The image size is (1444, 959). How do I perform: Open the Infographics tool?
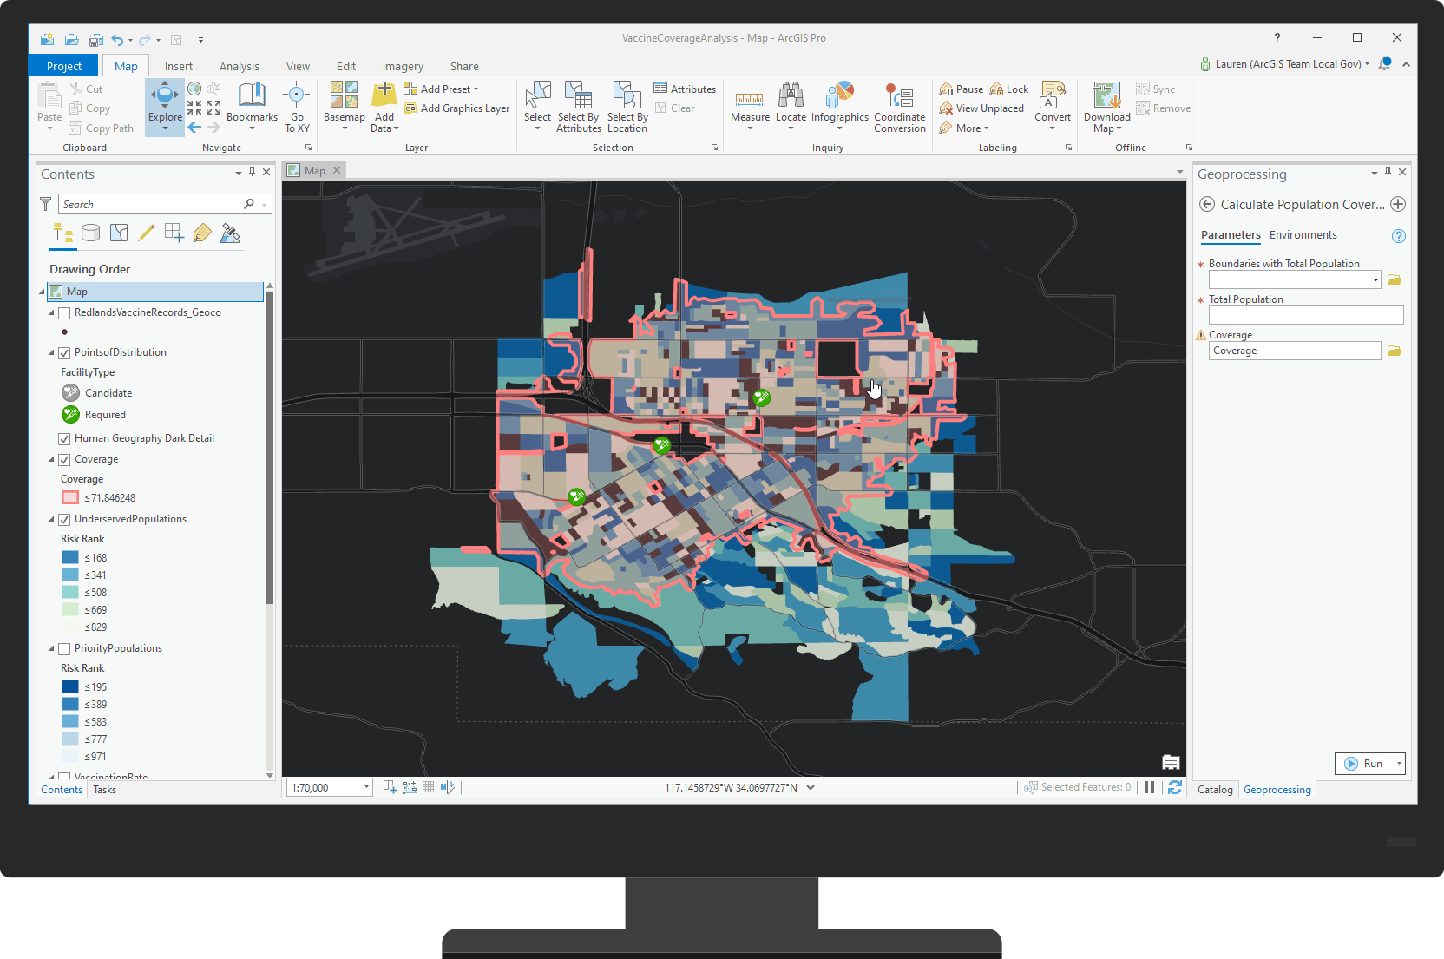tap(839, 106)
